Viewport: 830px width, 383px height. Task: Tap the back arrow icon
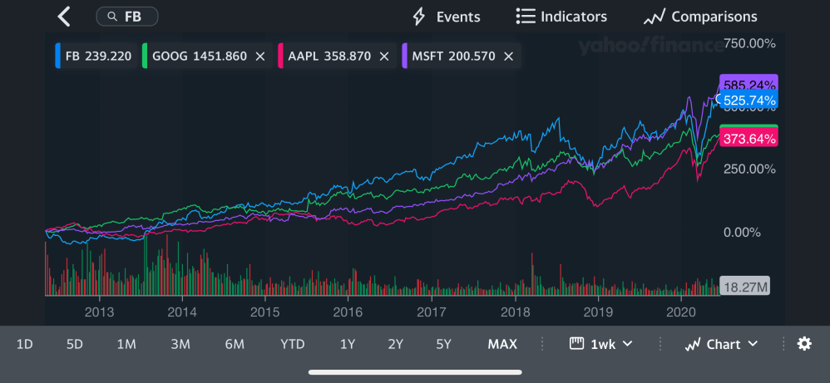tap(63, 17)
